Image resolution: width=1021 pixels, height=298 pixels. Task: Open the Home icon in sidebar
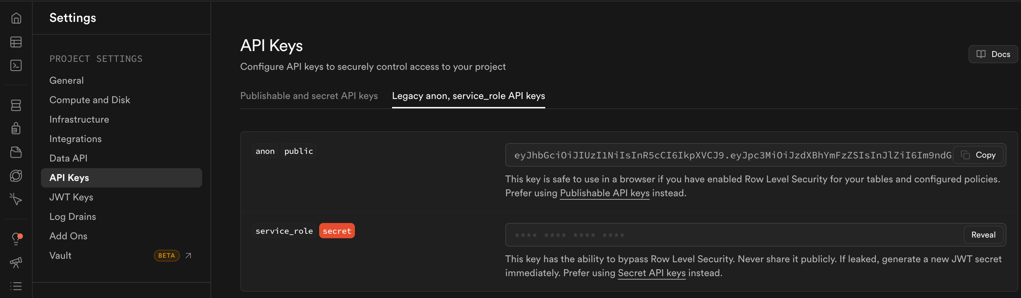click(16, 18)
